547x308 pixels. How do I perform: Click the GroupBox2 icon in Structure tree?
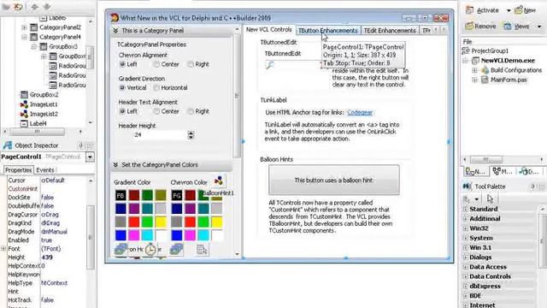[24, 95]
